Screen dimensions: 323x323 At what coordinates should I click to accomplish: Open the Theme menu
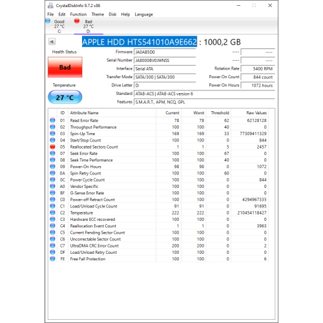(98, 14)
